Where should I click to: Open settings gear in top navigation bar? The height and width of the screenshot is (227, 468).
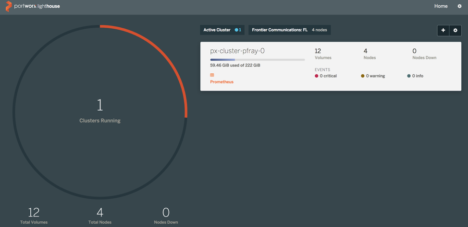coord(460,6)
